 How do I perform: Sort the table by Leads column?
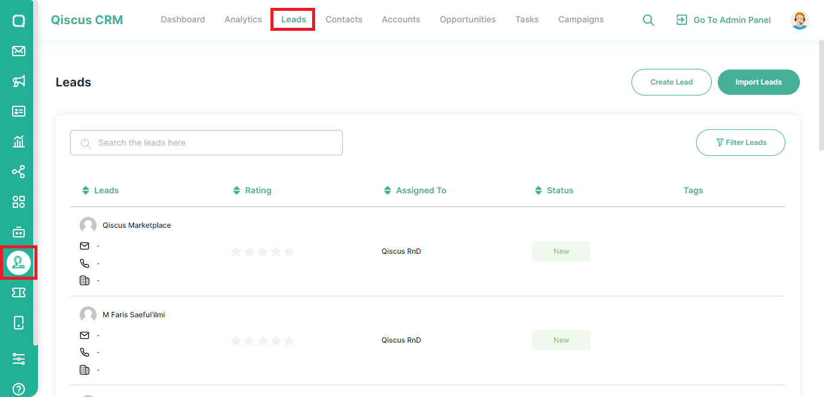(86, 190)
